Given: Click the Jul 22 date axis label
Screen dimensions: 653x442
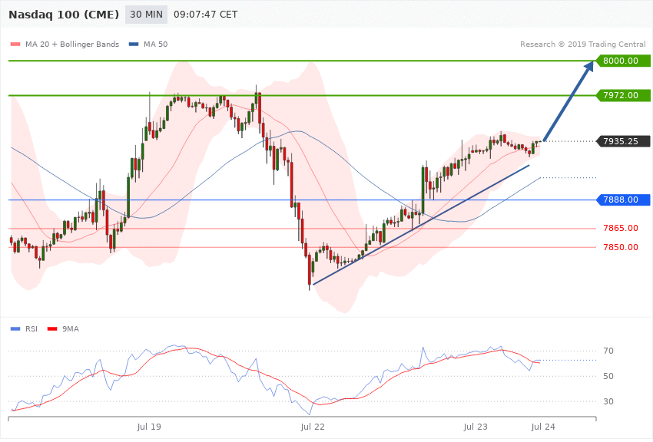Looking at the screenshot, I should [313, 427].
